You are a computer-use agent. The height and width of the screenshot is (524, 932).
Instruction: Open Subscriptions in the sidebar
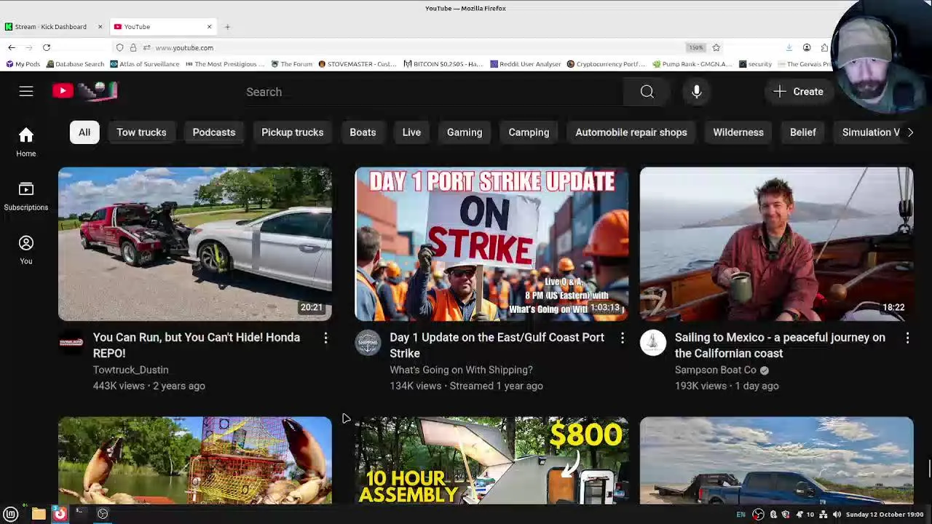(x=26, y=196)
